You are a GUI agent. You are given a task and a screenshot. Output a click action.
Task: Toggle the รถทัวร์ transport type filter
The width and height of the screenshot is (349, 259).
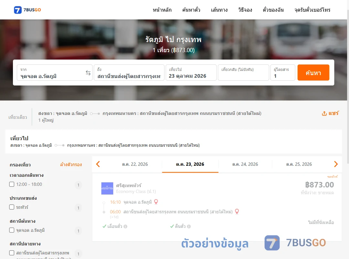(x=12, y=207)
